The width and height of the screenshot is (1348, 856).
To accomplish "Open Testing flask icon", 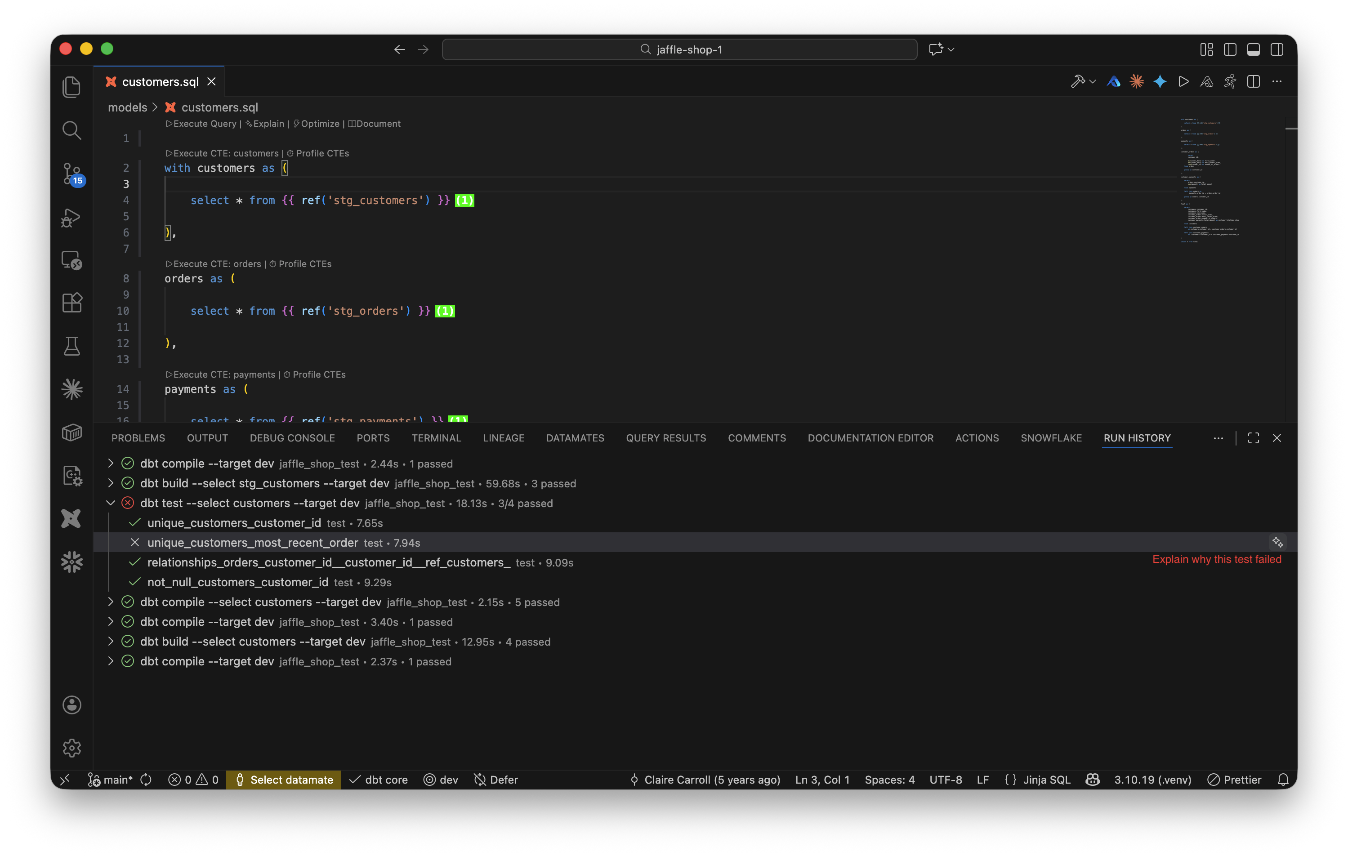I will (x=71, y=347).
